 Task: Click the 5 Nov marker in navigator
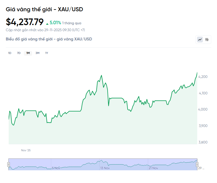coord(56,168)
